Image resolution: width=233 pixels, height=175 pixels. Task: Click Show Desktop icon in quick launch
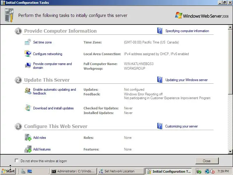click(x=30, y=171)
